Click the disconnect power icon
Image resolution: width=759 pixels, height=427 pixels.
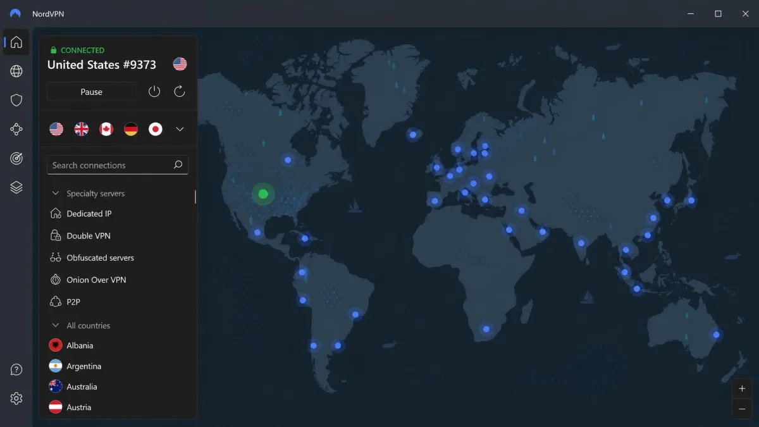tap(154, 92)
